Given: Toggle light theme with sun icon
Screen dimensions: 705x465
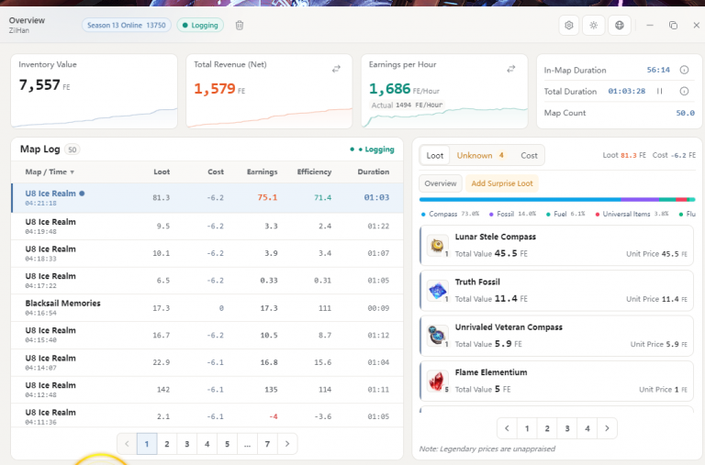Looking at the screenshot, I should coord(594,25).
